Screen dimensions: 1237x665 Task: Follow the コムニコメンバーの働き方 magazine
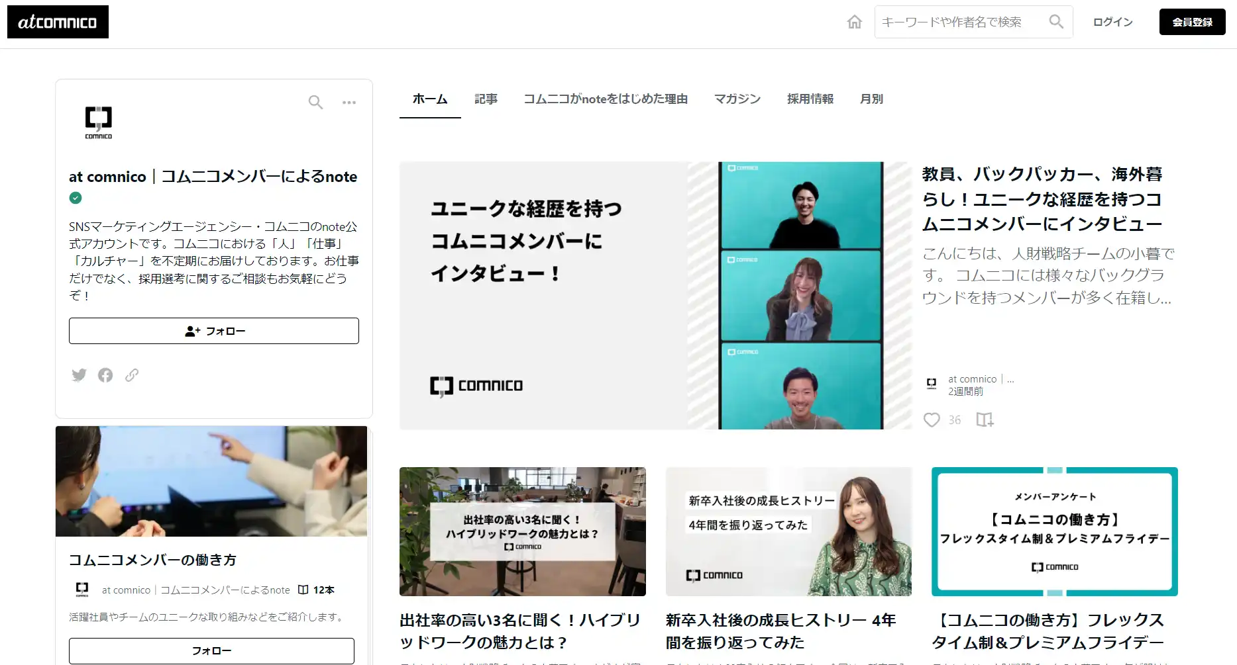[x=211, y=651]
